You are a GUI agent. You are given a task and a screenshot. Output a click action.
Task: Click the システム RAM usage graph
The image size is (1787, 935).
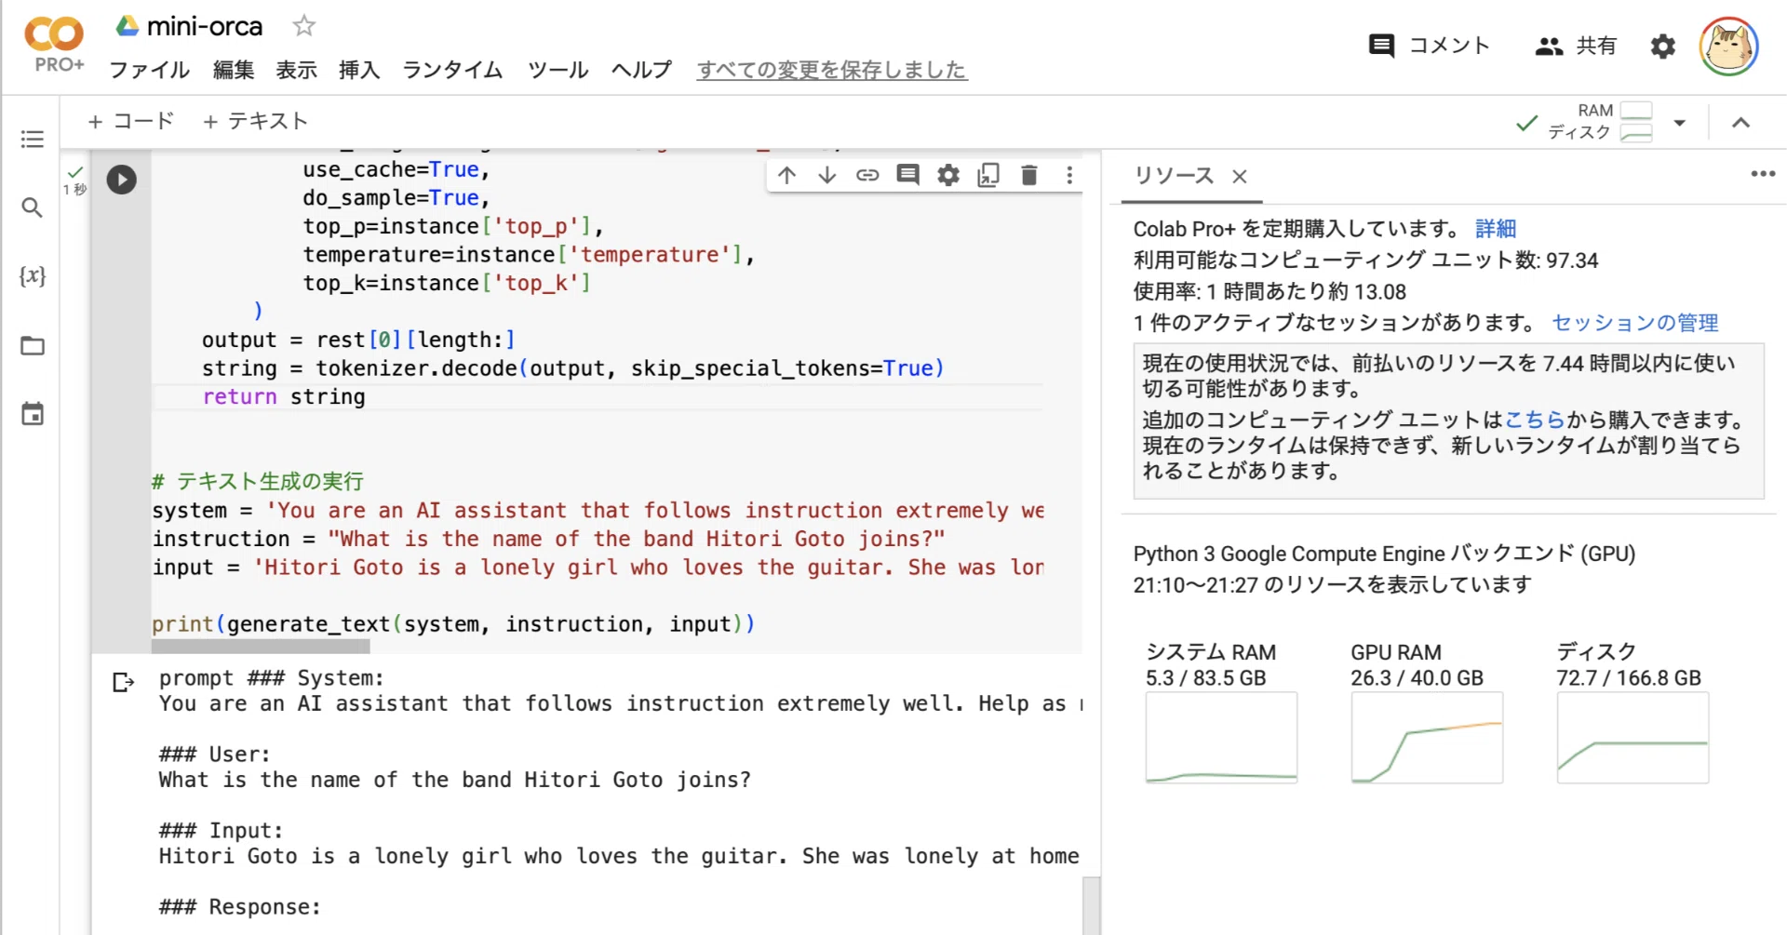1221,737
